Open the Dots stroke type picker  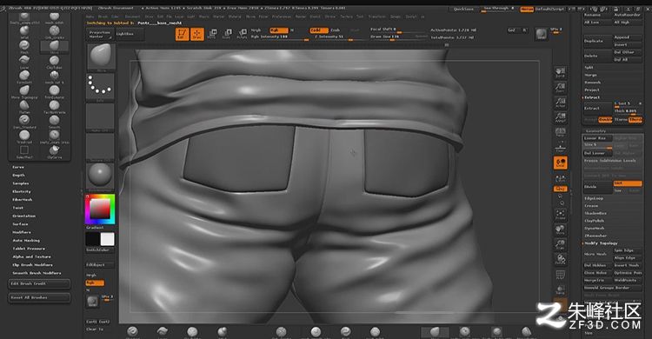coord(100,87)
